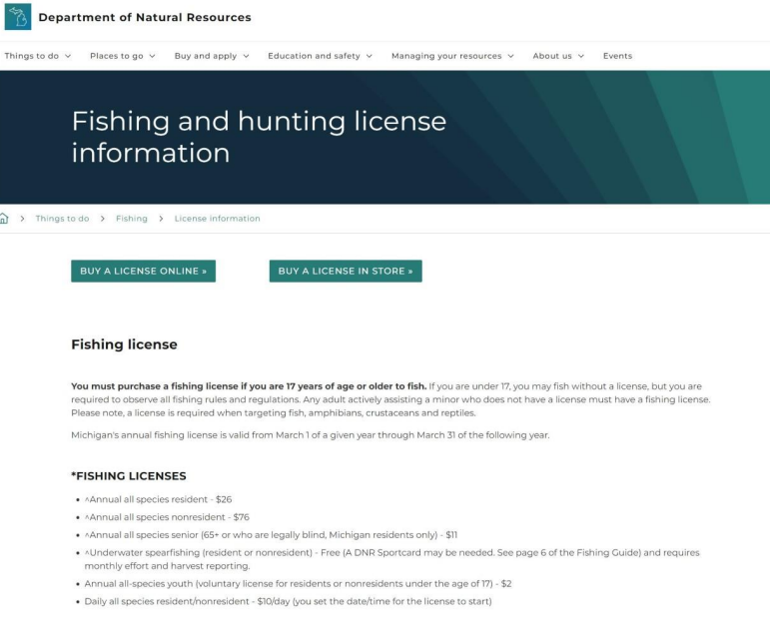Select Daily all species $10/day row

(289, 601)
